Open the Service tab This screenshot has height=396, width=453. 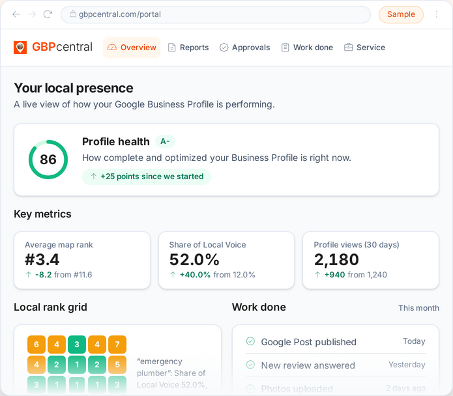coord(364,48)
